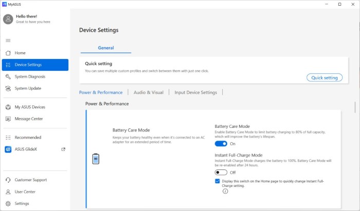
Task: Click the Hello there! greeting text
Action: coord(26,16)
